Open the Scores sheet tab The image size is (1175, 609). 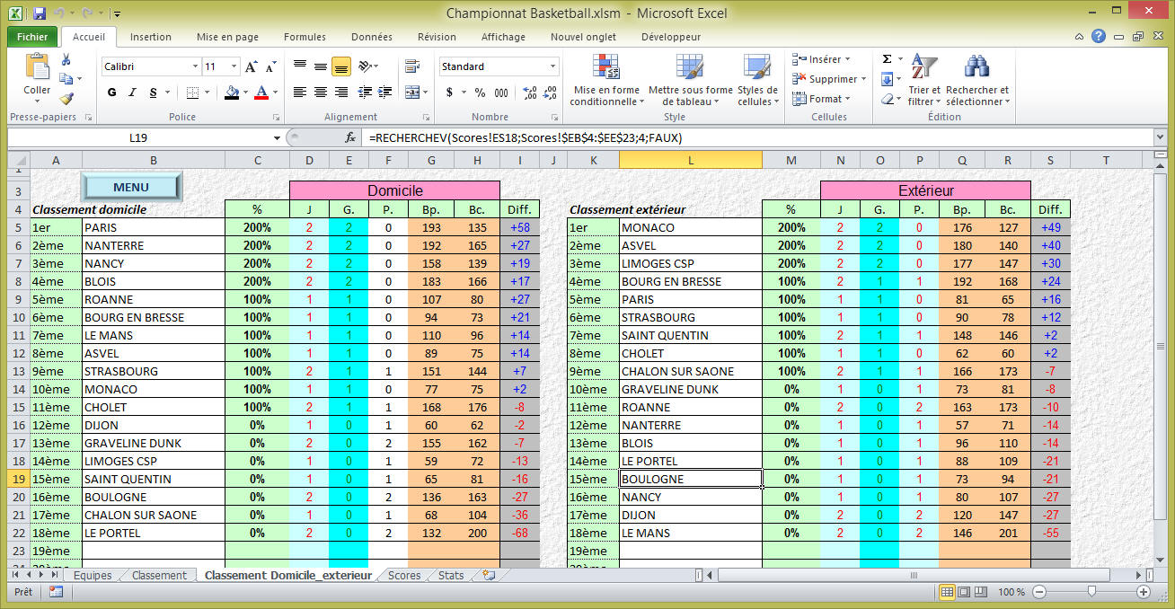click(404, 575)
